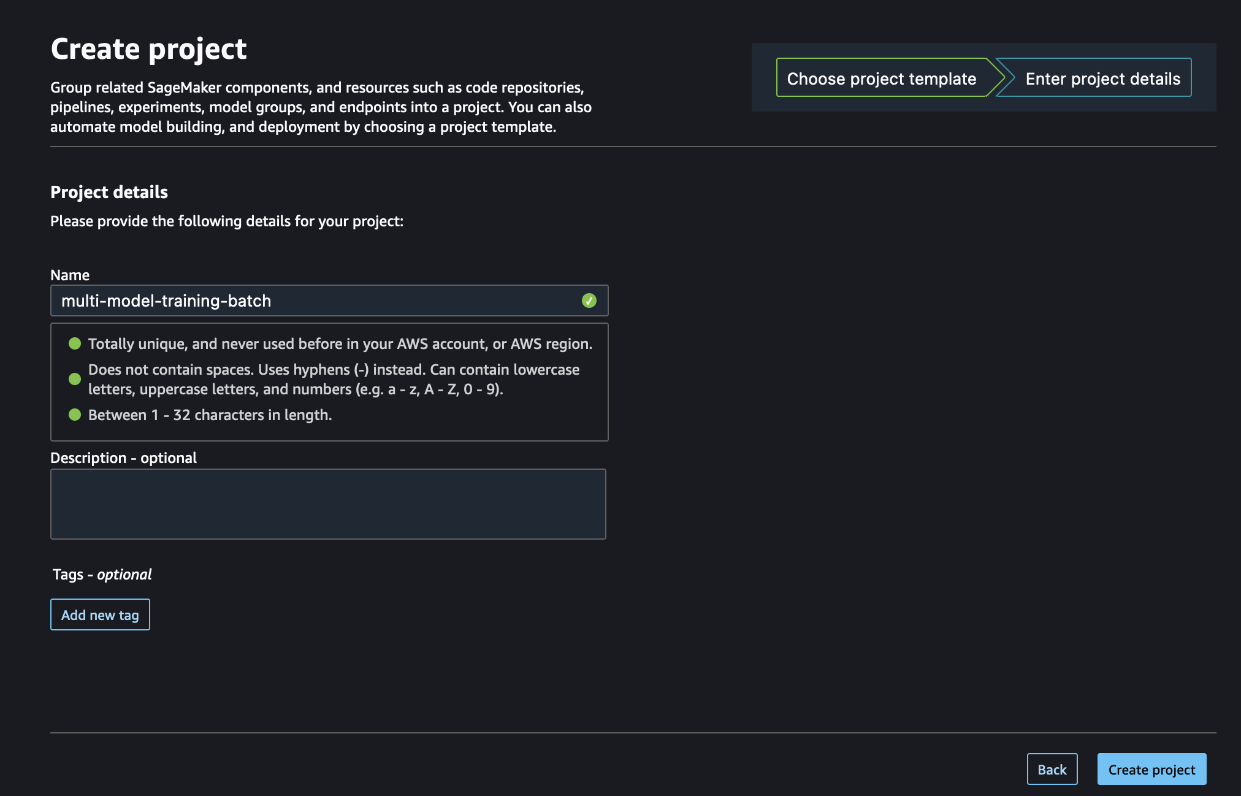Click 'Totally unique' validation rule text
The width and height of the screenshot is (1241, 796).
(x=340, y=343)
